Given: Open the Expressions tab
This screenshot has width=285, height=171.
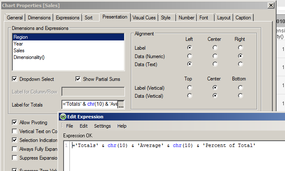Looking at the screenshot, I should coord(67,18).
